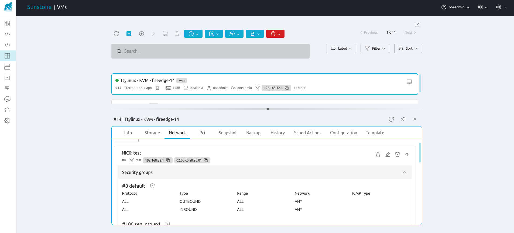Switch to the Info tab

click(128, 133)
